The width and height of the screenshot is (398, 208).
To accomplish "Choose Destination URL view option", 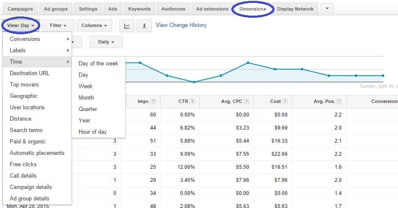I will click(x=37, y=73).
